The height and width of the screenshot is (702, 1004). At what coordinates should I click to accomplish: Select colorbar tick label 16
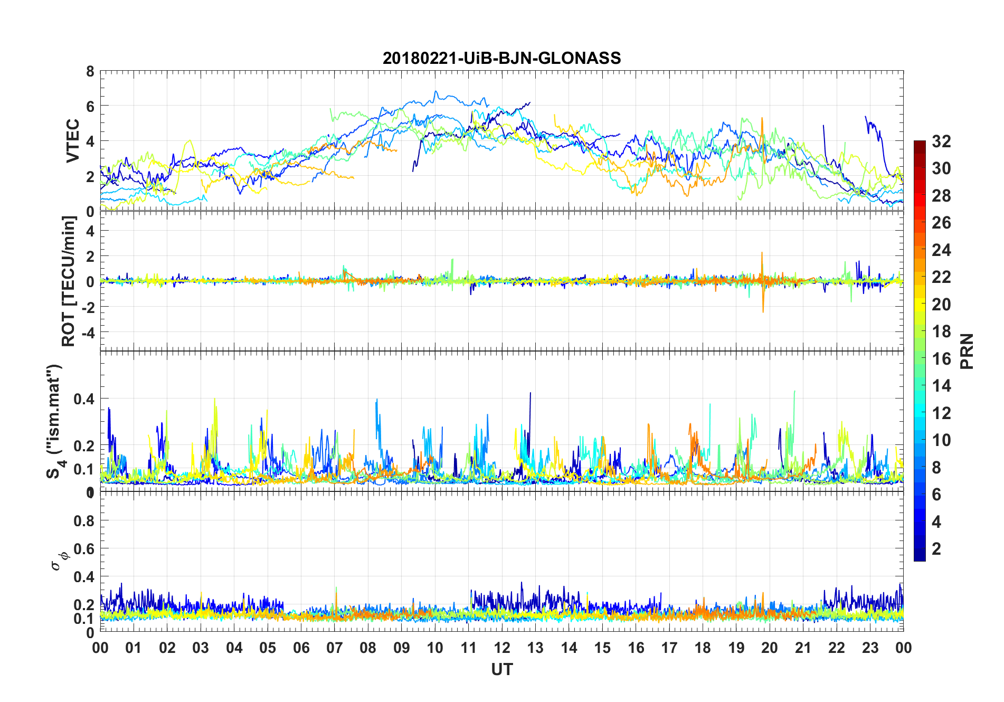[x=941, y=359]
